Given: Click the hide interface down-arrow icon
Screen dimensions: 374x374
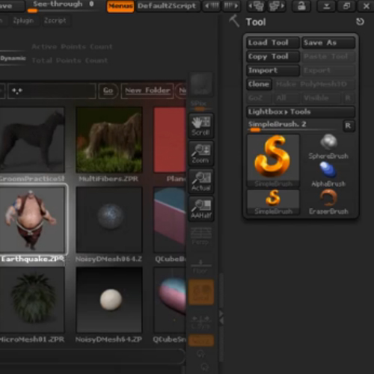Looking at the screenshot, I should [326, 6].
